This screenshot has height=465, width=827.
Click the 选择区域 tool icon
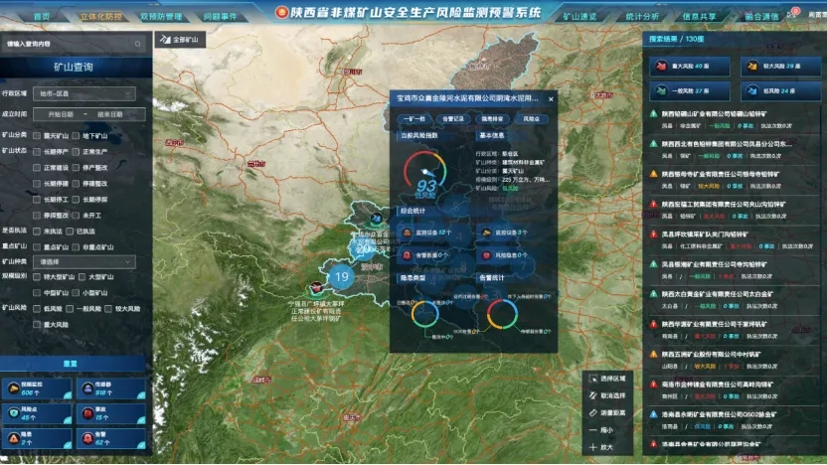tap(593, 379)
